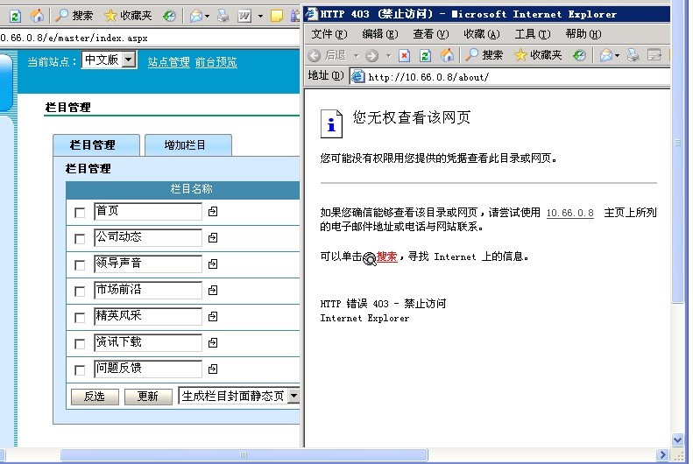Image resolution: width=693 pixels, height=464 pixels.
Task: Open the 工具(T) menu
Action: 532,34
